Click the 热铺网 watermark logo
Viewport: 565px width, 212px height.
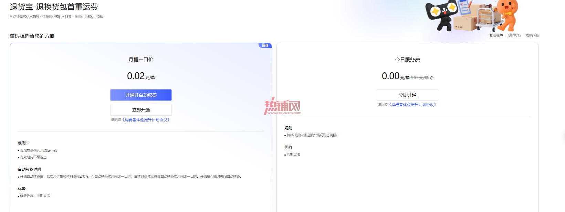click(282, 106)
